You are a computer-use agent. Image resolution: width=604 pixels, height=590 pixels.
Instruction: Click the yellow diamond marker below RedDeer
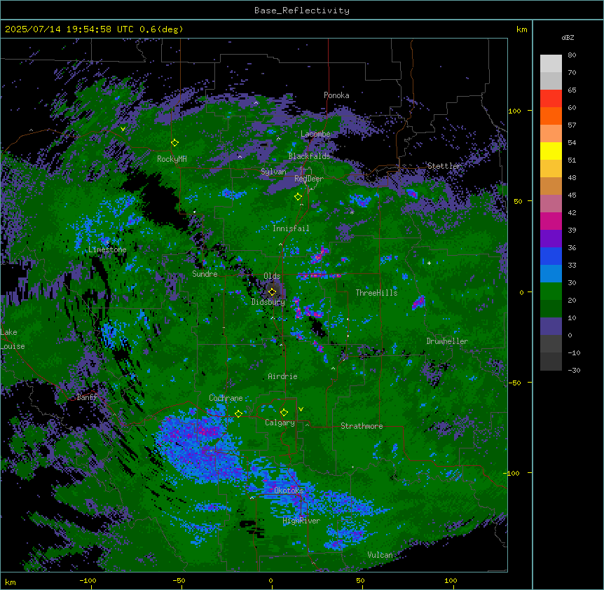(298, 197)
